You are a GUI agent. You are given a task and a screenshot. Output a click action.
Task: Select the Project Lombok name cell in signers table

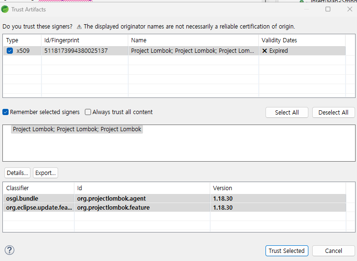[x=193, y=51]
